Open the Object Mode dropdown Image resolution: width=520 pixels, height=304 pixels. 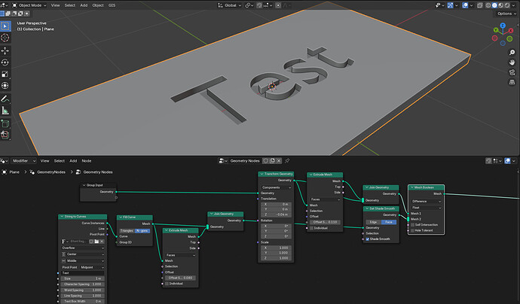(29, 5)
